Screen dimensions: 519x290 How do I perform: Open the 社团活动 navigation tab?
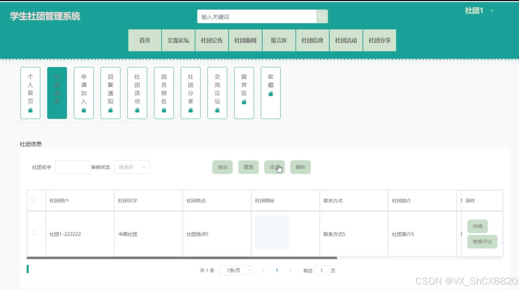(x=346, y=40)
